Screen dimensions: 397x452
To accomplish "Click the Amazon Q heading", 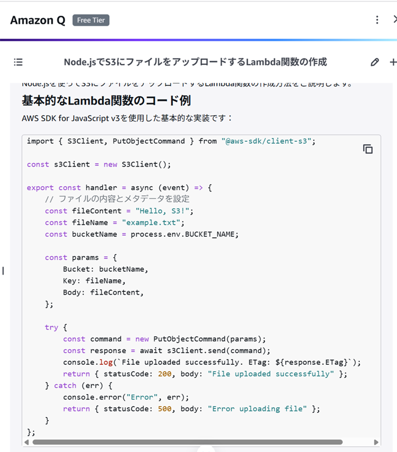I will coord(37,20).
